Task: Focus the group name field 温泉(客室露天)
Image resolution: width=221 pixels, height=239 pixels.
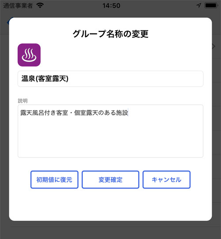Action: click(110, 79)
